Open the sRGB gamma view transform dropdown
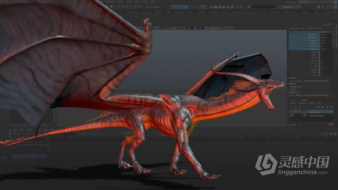This screenshot has width=338, height=190. coord(220,28)
